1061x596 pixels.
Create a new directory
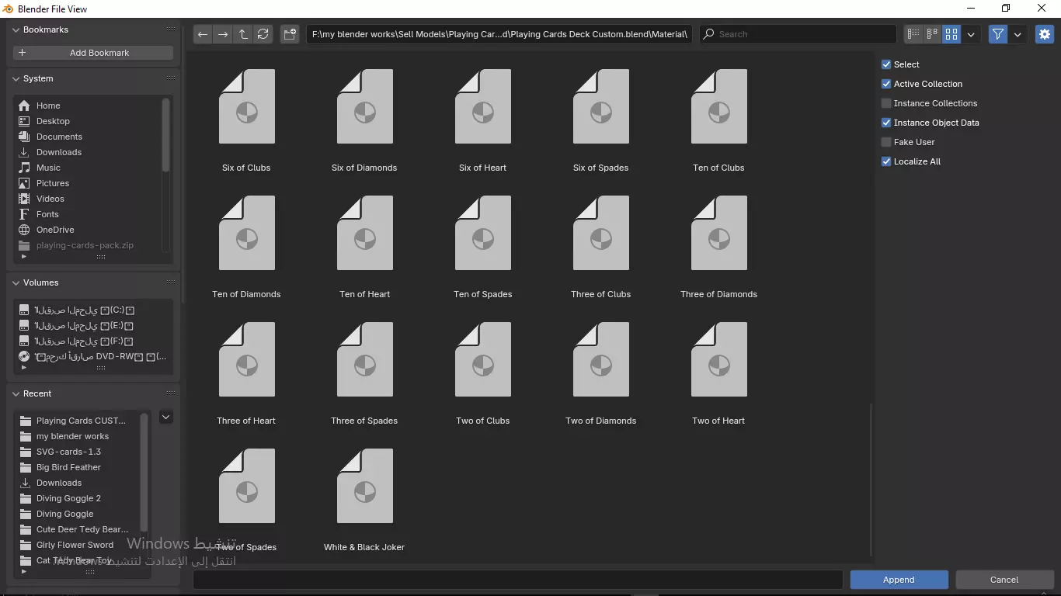(x=290, y=34)
